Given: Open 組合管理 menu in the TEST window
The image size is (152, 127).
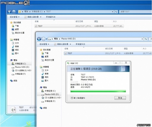Looking at the screenshot, I should tap(15, 17).
